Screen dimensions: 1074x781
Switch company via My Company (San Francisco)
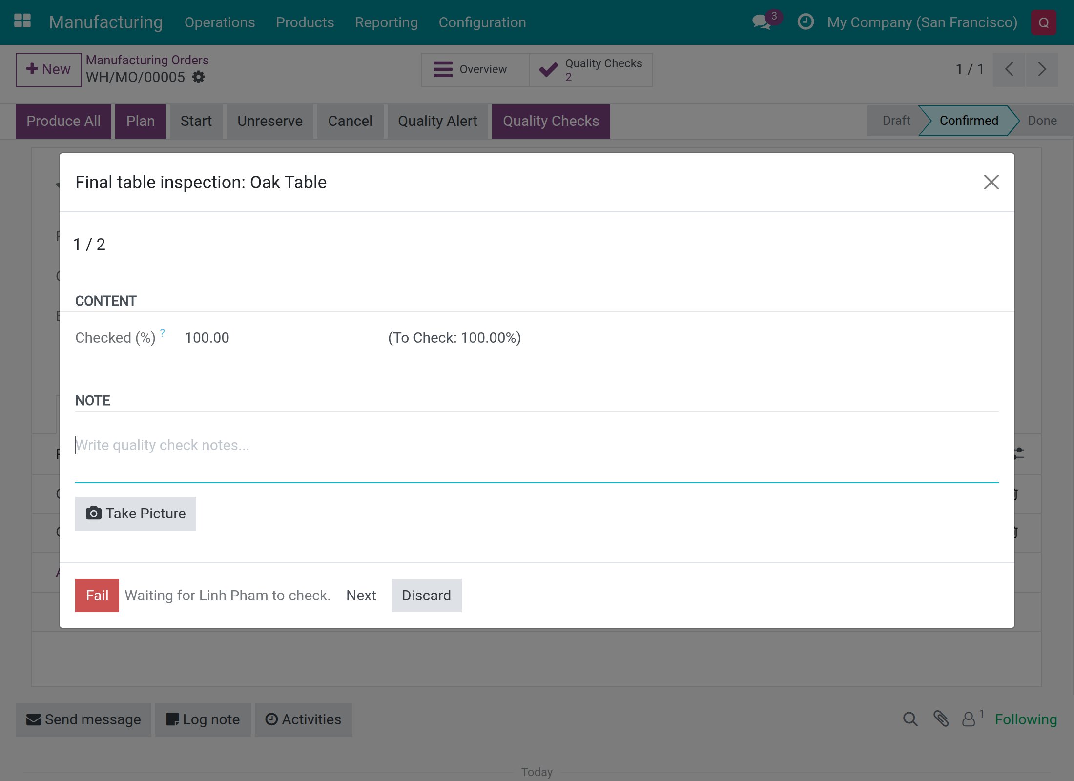(x=922, y=22)
